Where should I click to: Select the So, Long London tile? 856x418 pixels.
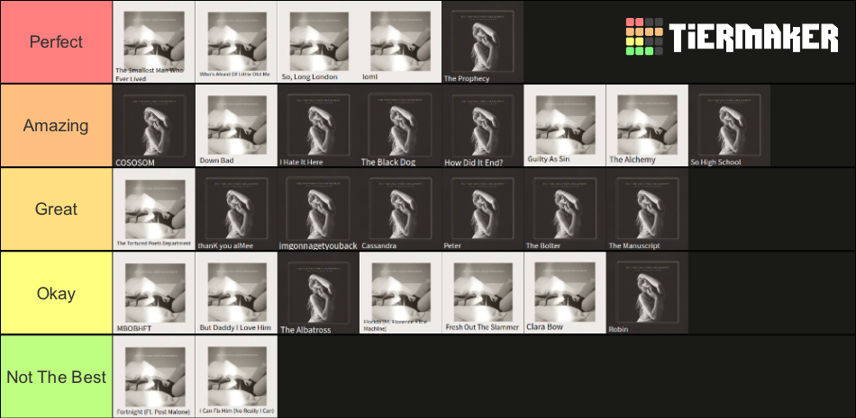(x=318, y=42)
